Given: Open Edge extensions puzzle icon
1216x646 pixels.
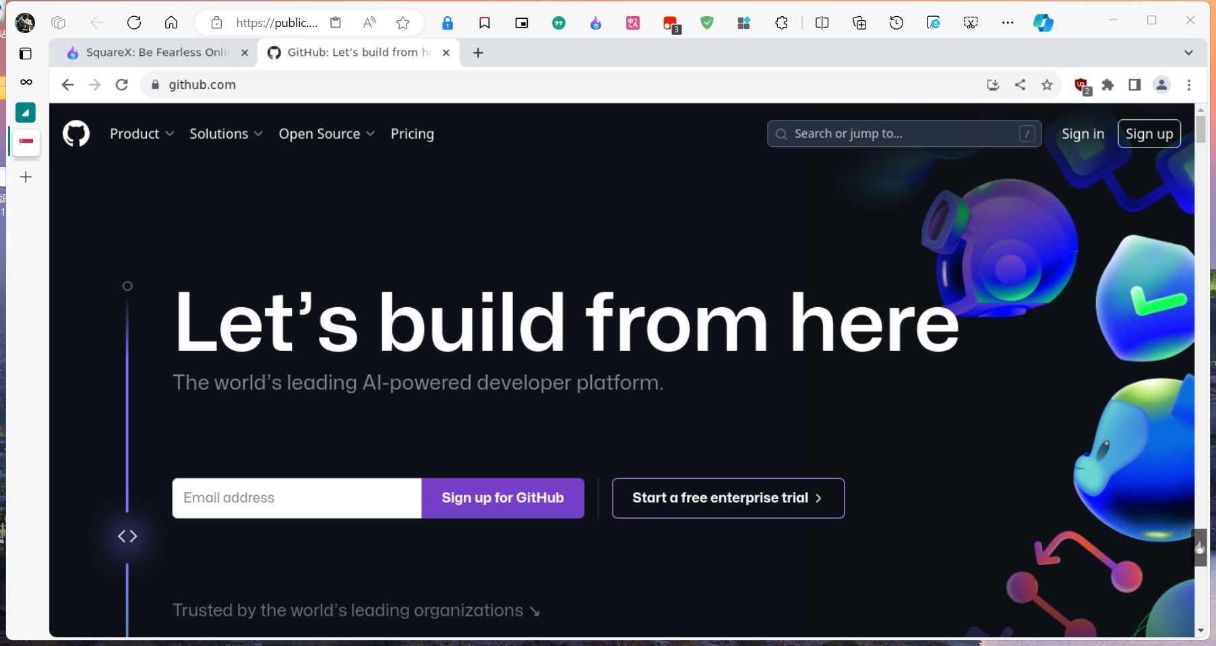Looking at the screenshot, I should click(x=781, y=23).
